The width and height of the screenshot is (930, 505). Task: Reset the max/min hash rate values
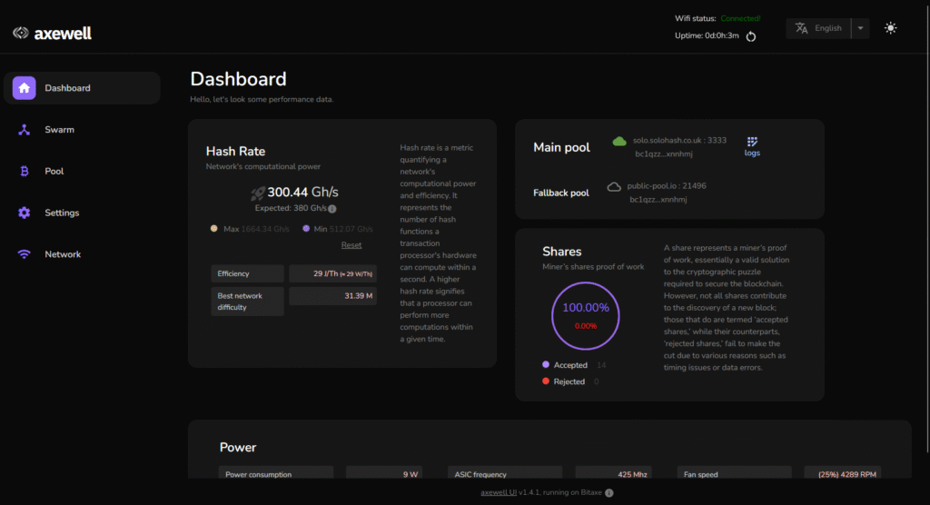(351, 245)
